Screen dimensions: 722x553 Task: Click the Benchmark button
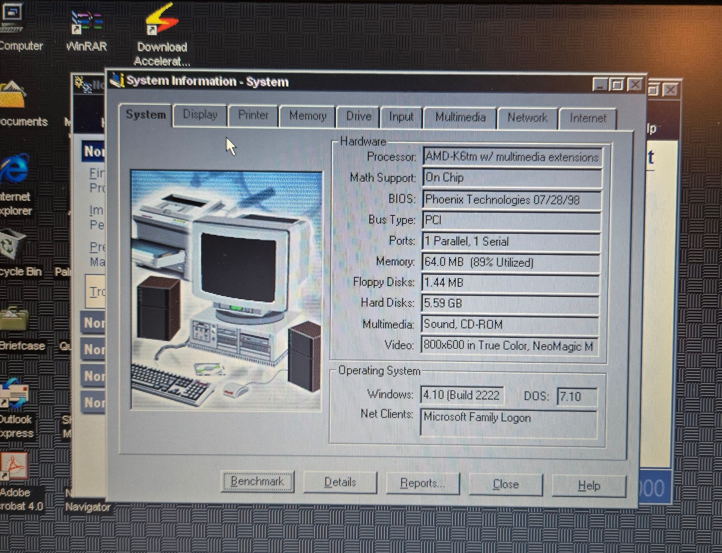[257, 481]
